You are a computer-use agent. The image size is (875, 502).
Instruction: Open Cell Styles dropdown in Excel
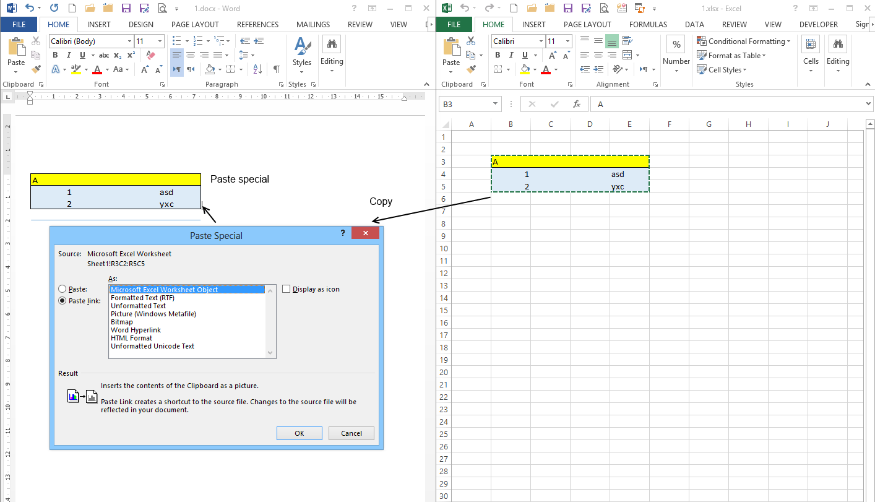point(723,69)
